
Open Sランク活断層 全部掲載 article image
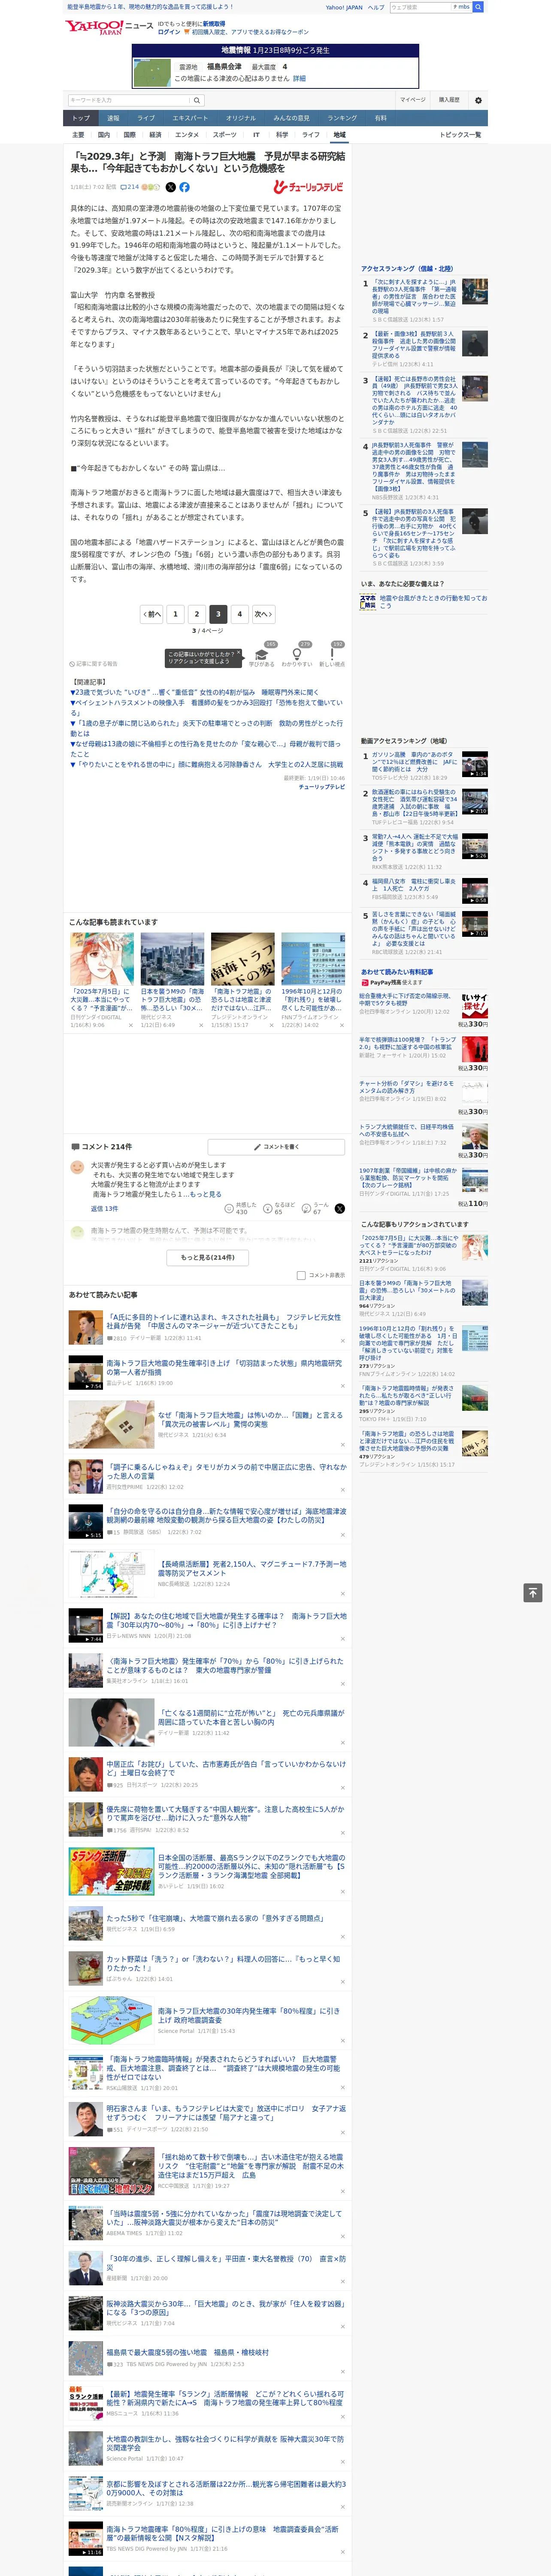(x=111, y=1871)
